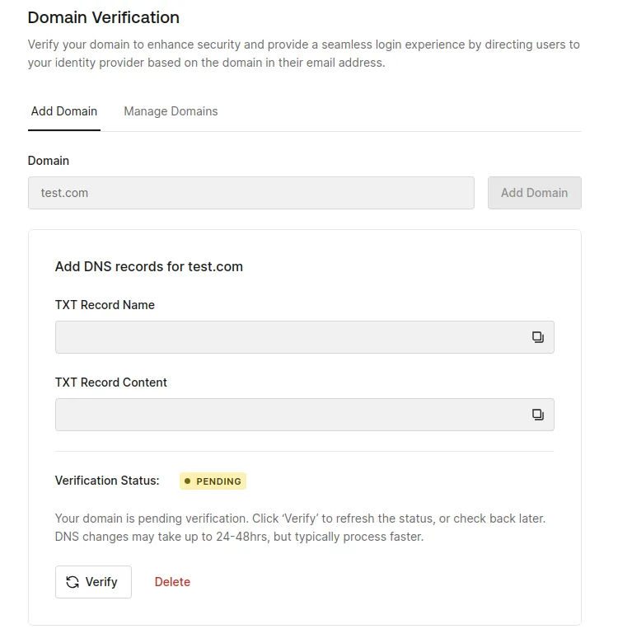Copy the TXT Record Name value
This screenshot has width=632, height=643.
537,337
